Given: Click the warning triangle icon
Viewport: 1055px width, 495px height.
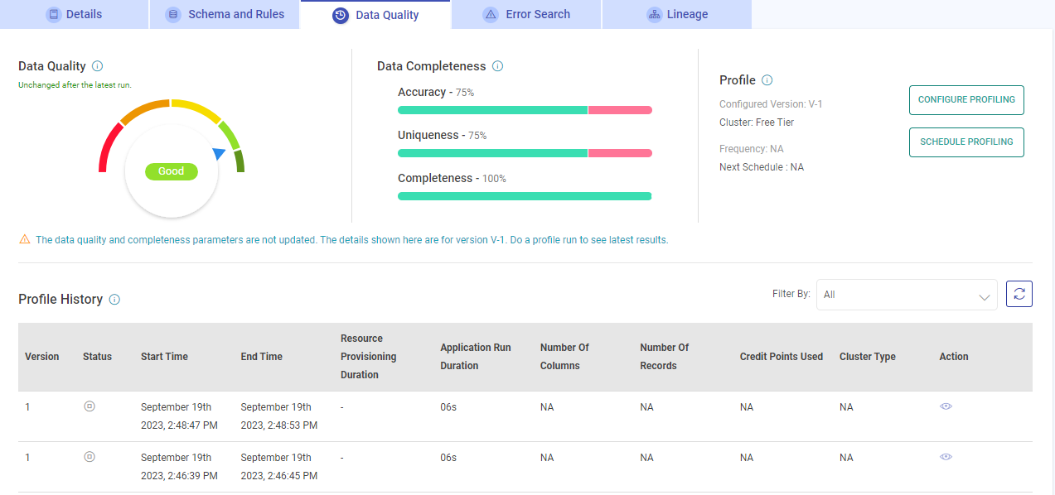Looking at the screenshot, I should [x=22, y=239].
